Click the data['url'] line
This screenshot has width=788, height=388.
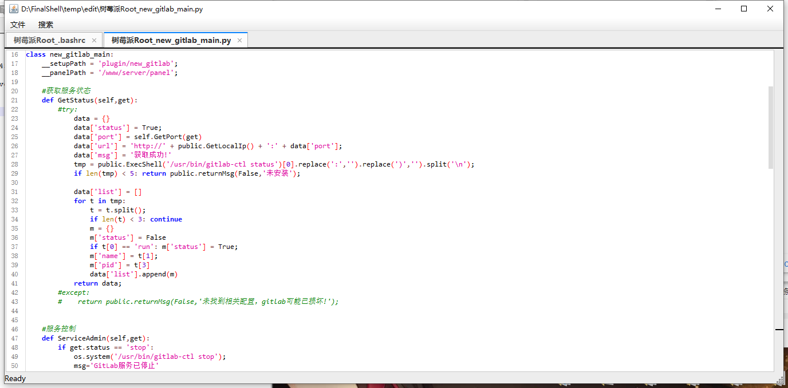[208, 146]
